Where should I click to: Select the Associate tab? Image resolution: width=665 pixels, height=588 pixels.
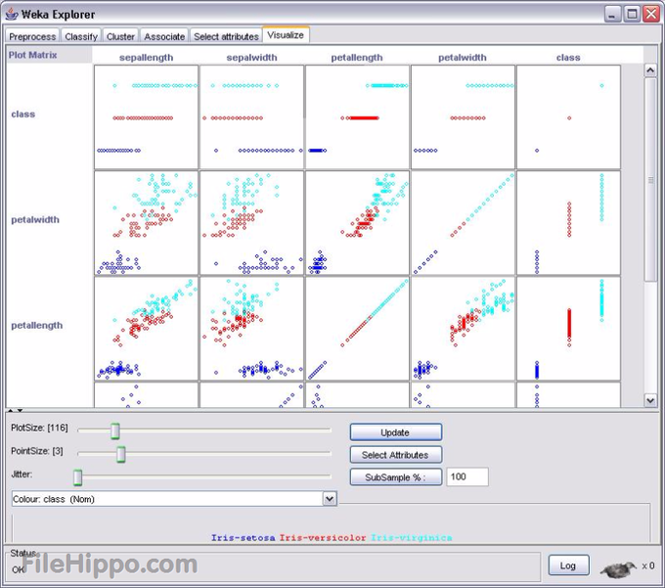164,36
